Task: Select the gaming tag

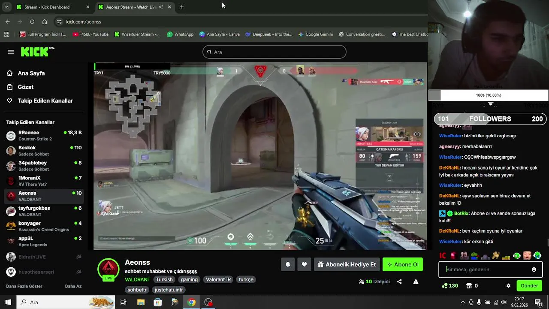Action: click(x=189, y=279)
